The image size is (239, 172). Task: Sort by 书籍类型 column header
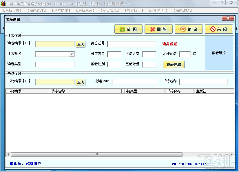pos(143,91)
